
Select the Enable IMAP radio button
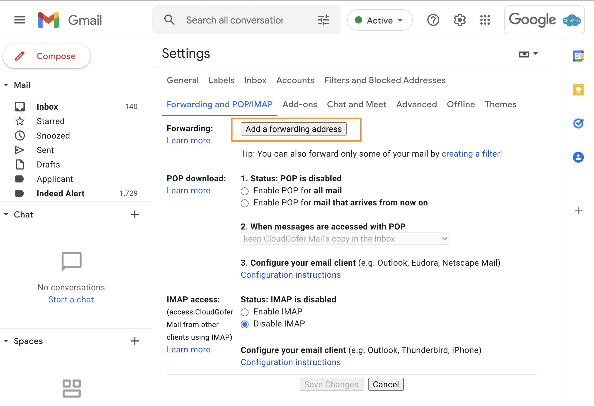pyautogui.click(x=245, y=312)
